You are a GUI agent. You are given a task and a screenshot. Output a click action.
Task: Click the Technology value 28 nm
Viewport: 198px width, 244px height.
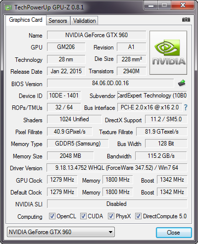tap(66, 59)
